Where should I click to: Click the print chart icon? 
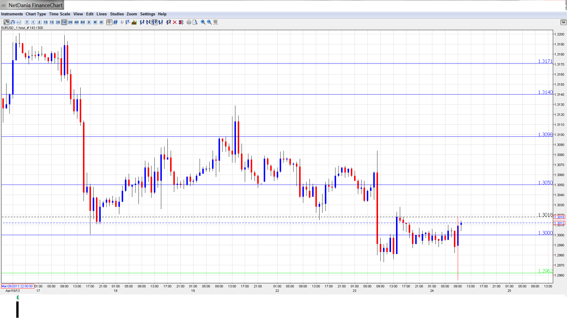coord(189,22)
